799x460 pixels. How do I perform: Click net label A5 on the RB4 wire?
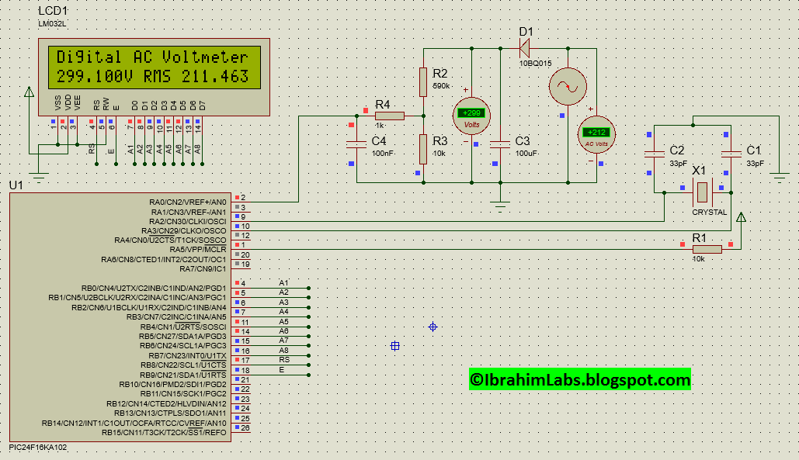pos(284,322)
